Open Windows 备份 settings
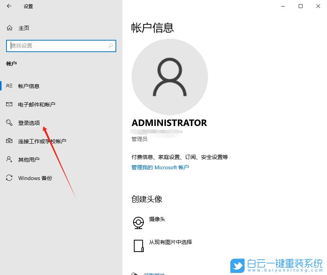This screenshot has width=327, height=275. pos(35,178)
